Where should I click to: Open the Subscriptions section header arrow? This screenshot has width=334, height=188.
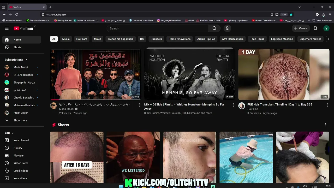coord(26,60)
